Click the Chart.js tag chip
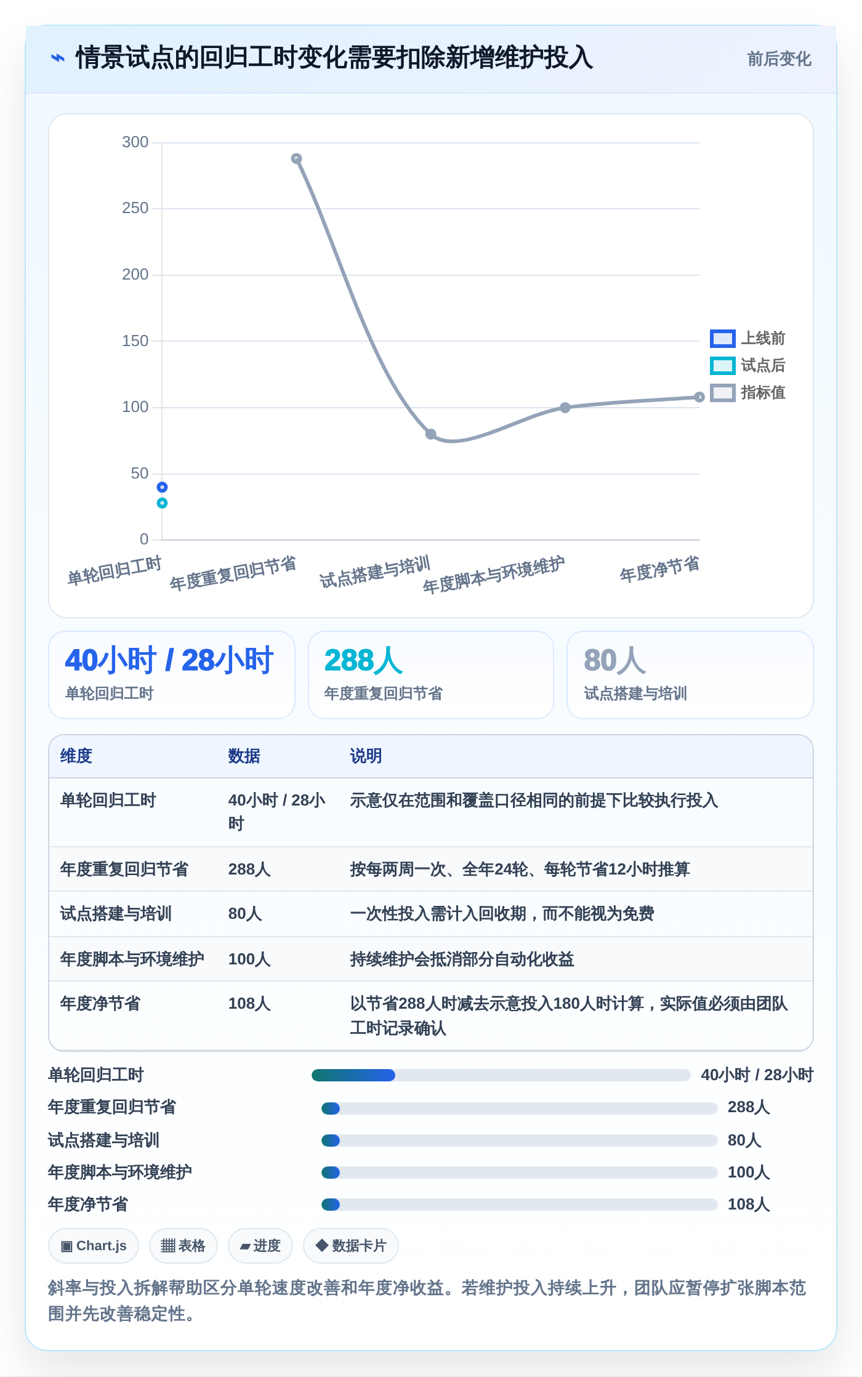Image resolution: width=862 pixels, height=1377 pixels. (94, 1246)
